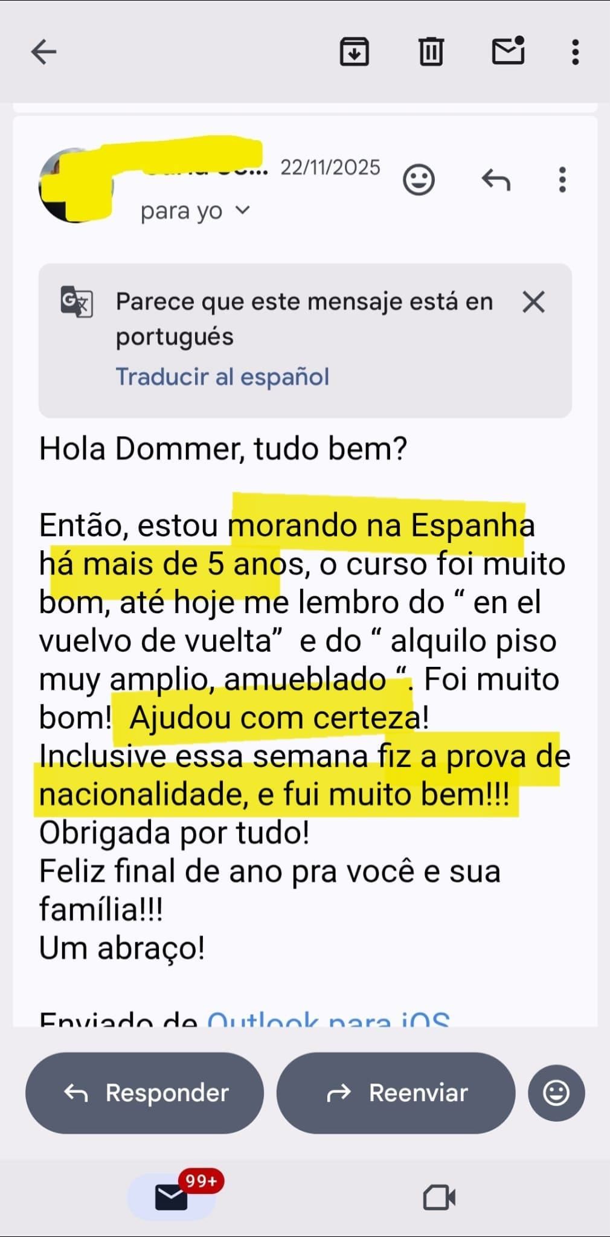Open the emoji reaction round button at bottom

click(x=556, y=1093)
